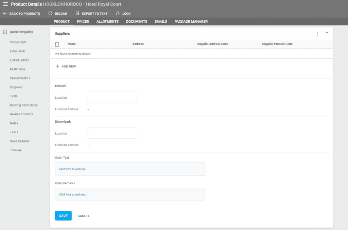Click the Cancel button
This screenshot has height=230, width=348.
[84, 216]
